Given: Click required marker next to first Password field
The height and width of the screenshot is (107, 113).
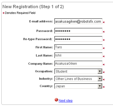Looking at the screenshot, I should [103, 32].
